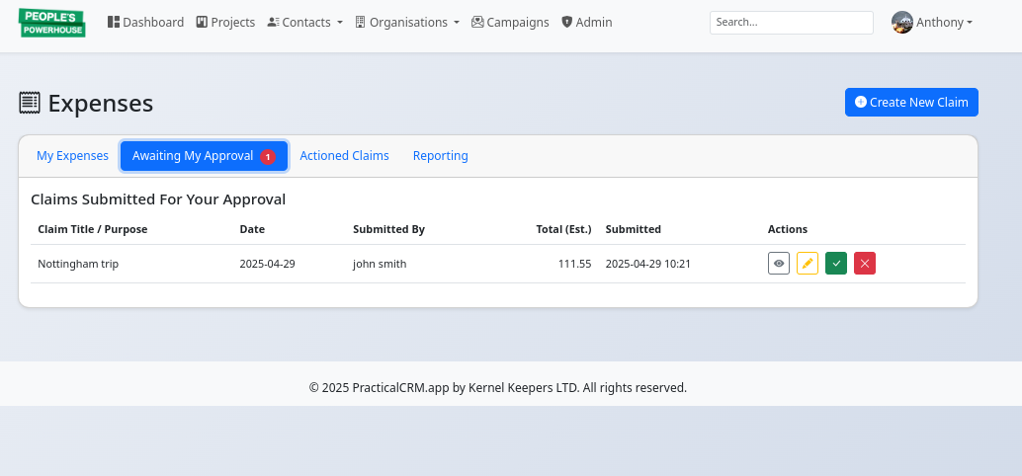Reject the Nottingham trip claim (red X)
The height and width of the screenshot is (476, 1022).
865,263
